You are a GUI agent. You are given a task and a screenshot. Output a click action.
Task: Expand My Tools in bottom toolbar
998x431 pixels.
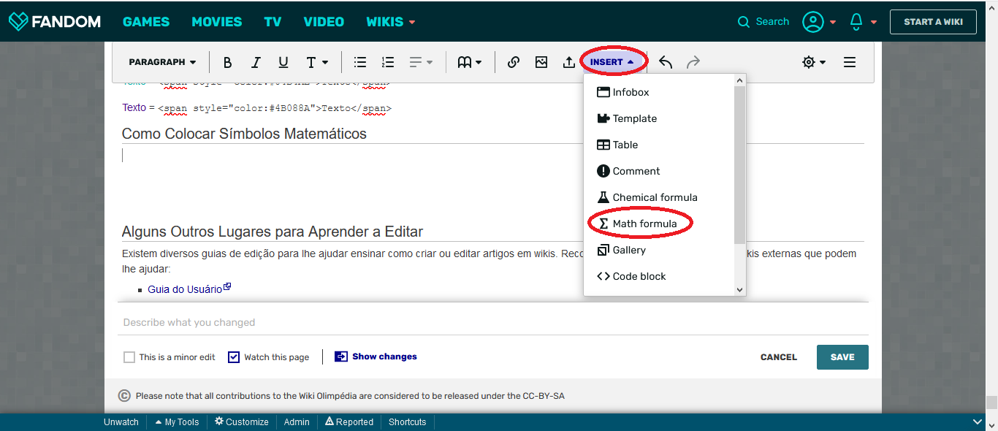point(177,422)
